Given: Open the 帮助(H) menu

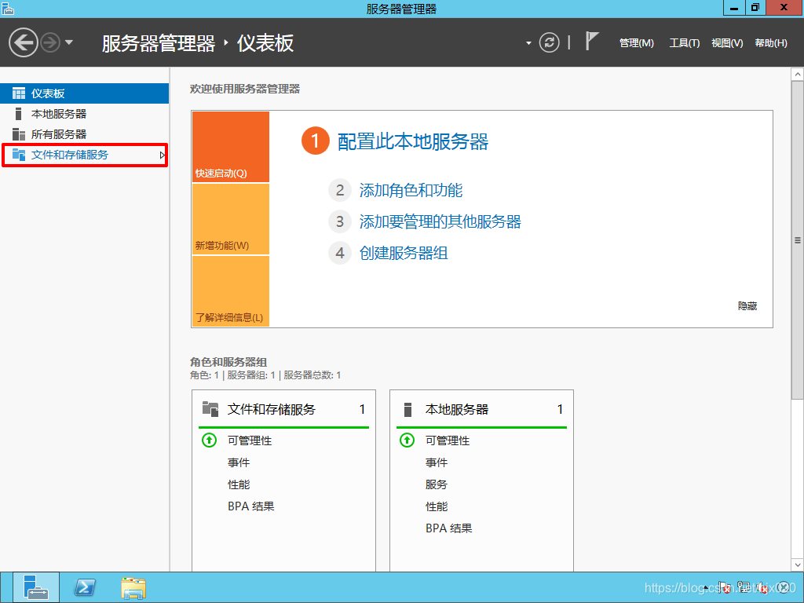Looking at the screenshot, I should pos(771,43).
